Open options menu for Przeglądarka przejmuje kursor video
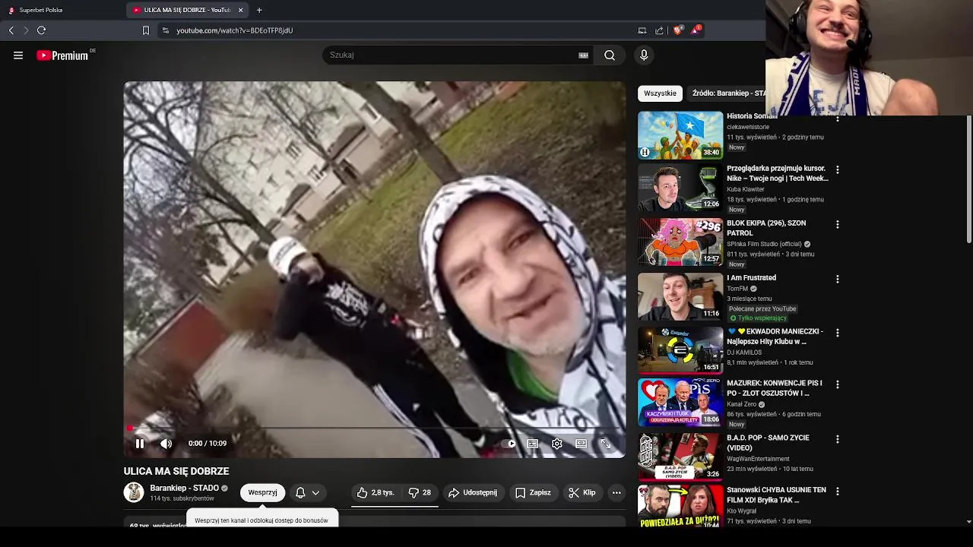The image size is (973, 547). [838, 170]
